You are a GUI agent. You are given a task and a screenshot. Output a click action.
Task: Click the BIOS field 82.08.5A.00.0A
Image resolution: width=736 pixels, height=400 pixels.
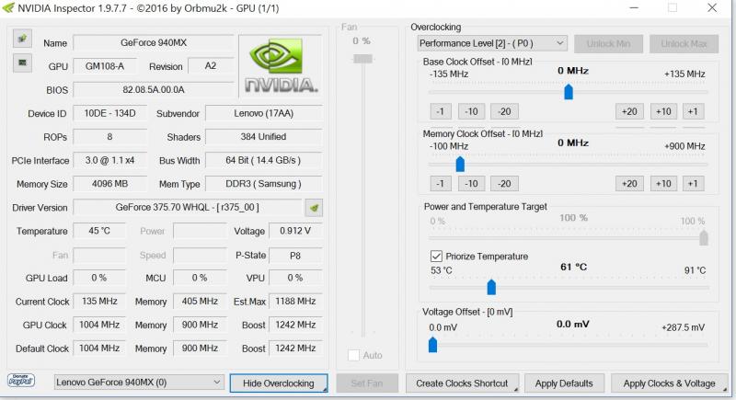(154, 89)
